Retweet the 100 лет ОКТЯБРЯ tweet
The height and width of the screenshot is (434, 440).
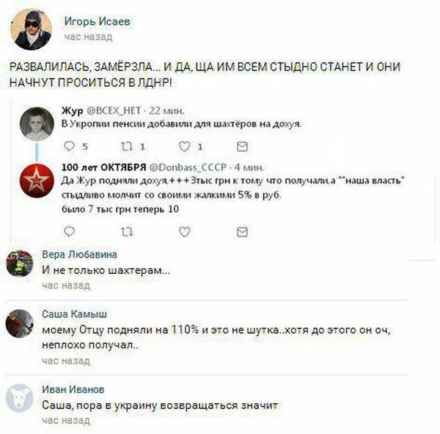click(127, 232)
